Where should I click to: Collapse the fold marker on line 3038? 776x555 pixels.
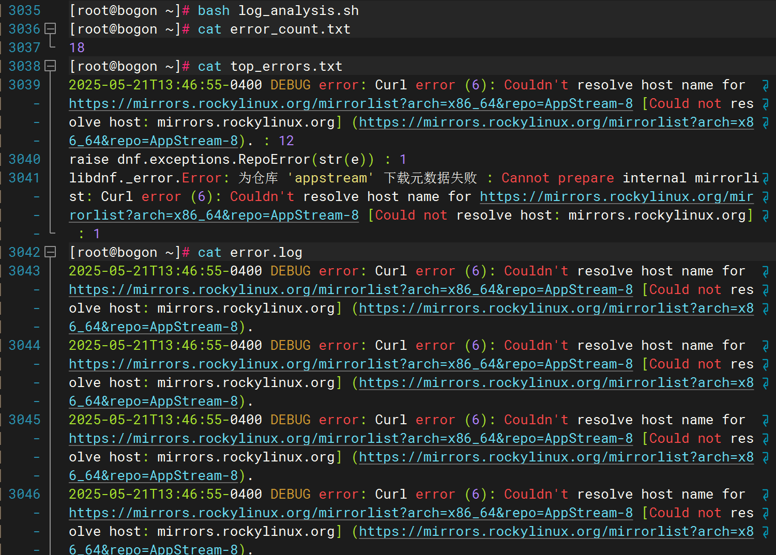[50, 66]
